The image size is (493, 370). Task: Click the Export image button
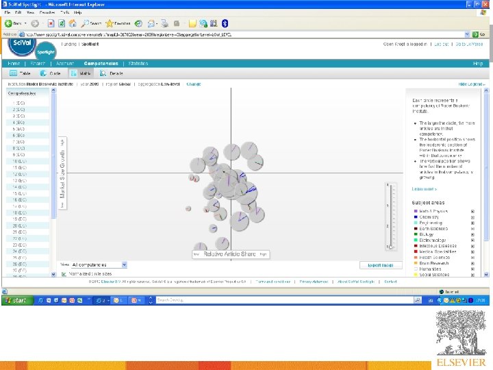click(x=381, y=265)
